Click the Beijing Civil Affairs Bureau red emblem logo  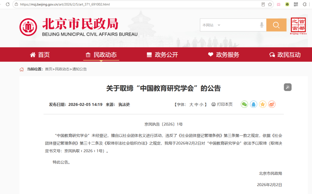[x=28, y=27]
